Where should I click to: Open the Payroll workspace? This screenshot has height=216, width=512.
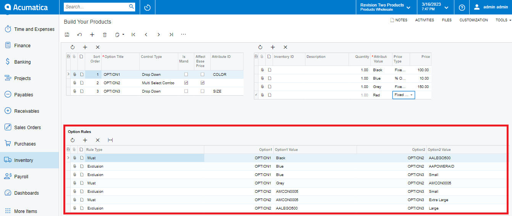[x=29, y=177]
